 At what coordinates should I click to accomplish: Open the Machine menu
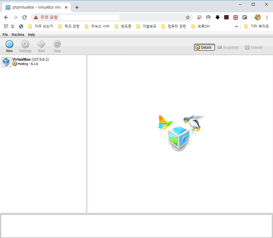[18, 34]
